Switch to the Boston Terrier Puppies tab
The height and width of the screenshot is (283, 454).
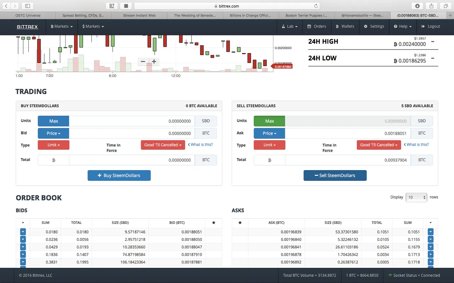coord(307,16)
